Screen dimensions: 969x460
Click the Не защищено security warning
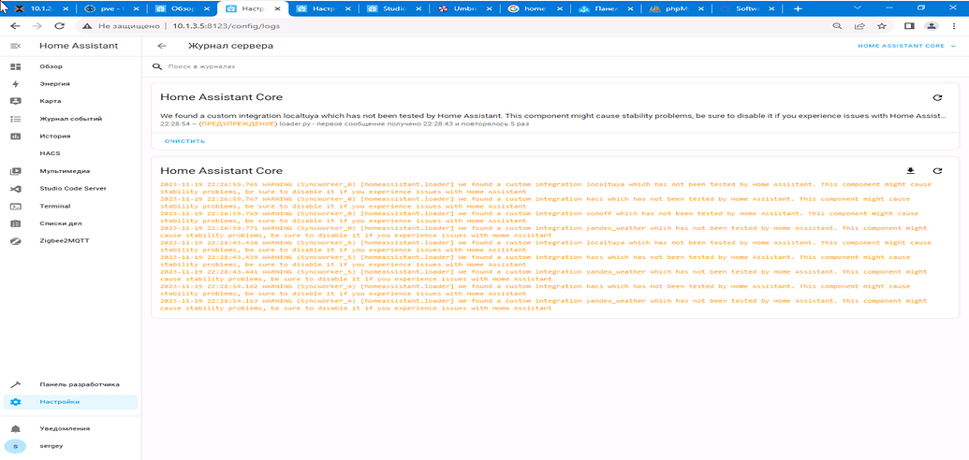[123, 26]
